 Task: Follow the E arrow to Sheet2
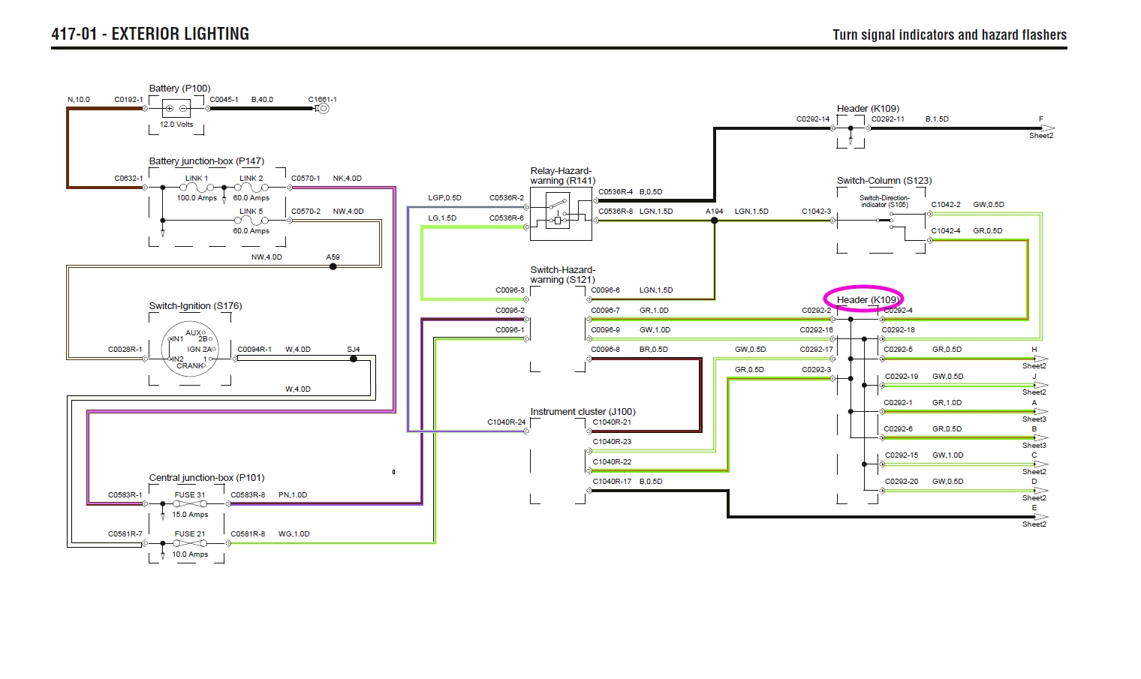click(x=1040, y=517)
